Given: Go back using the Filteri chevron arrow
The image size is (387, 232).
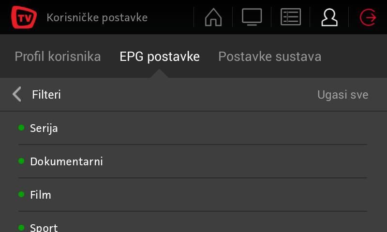Looking at the screenshot, I should 17,94.
